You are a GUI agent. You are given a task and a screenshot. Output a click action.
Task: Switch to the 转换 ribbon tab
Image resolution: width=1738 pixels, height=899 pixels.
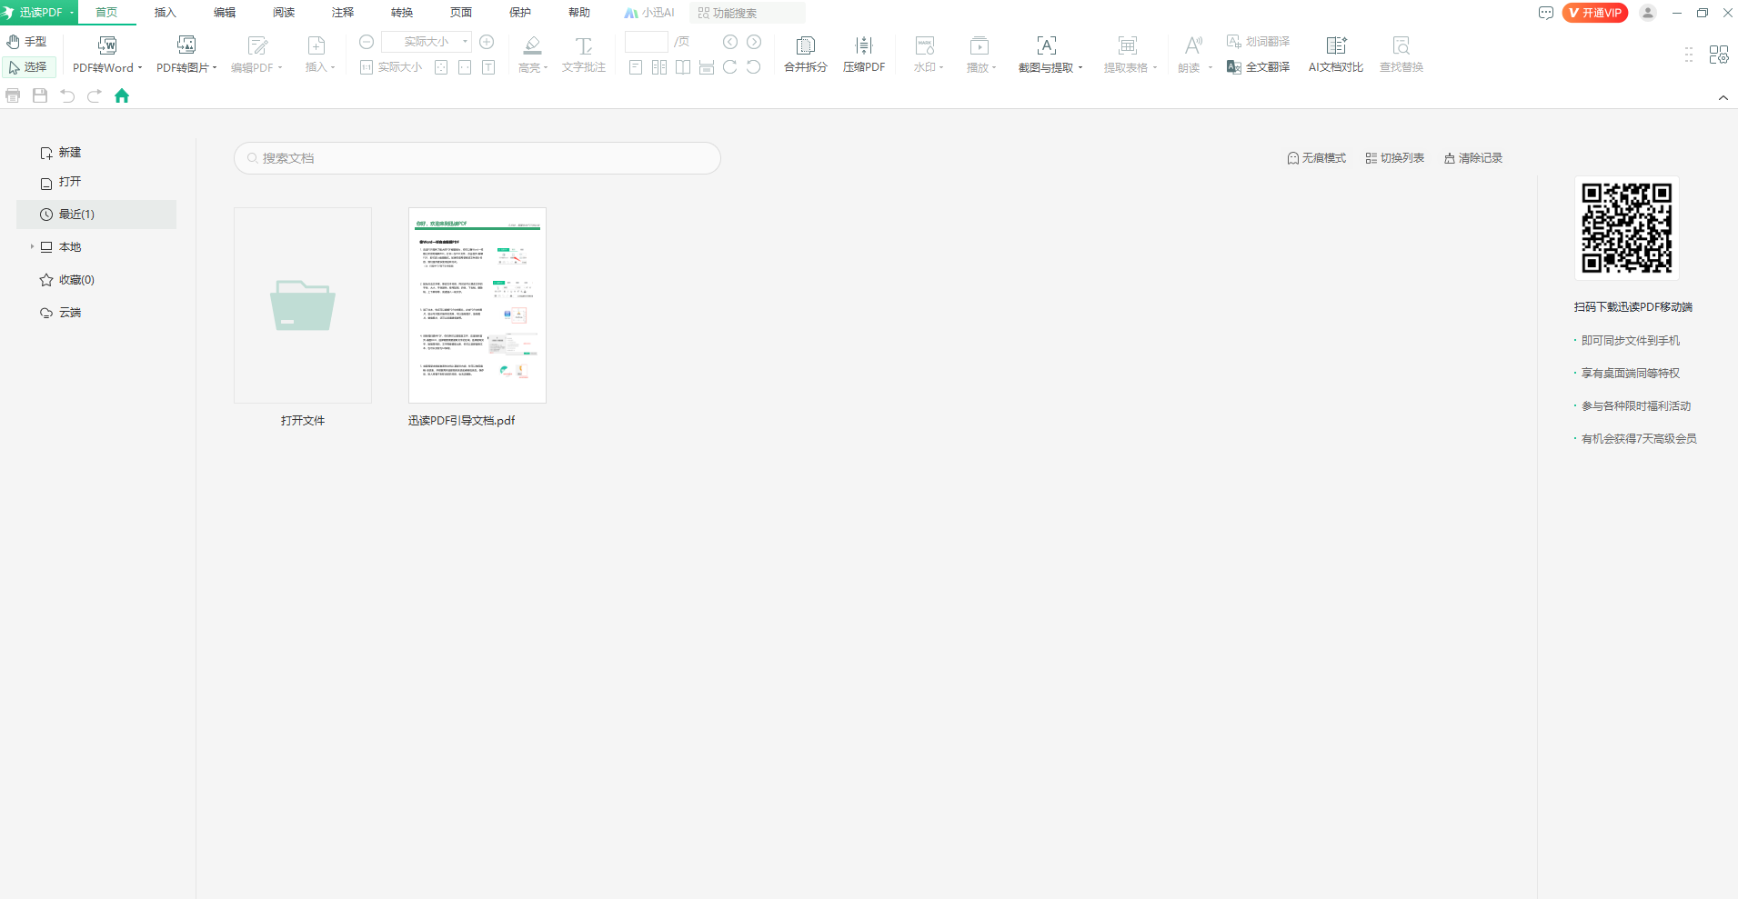click(402, 13)
